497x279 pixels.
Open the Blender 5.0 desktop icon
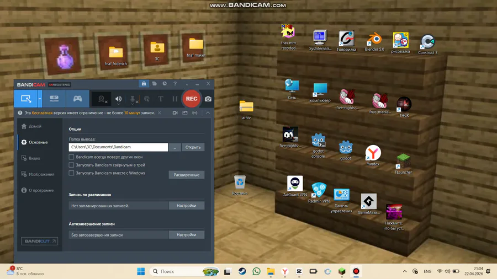(374, 42)
